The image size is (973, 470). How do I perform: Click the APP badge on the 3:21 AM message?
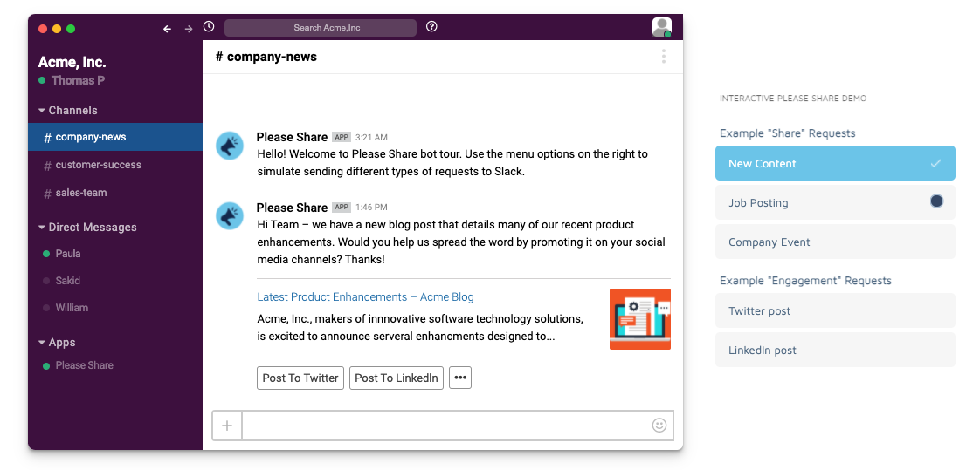(342, 138)
